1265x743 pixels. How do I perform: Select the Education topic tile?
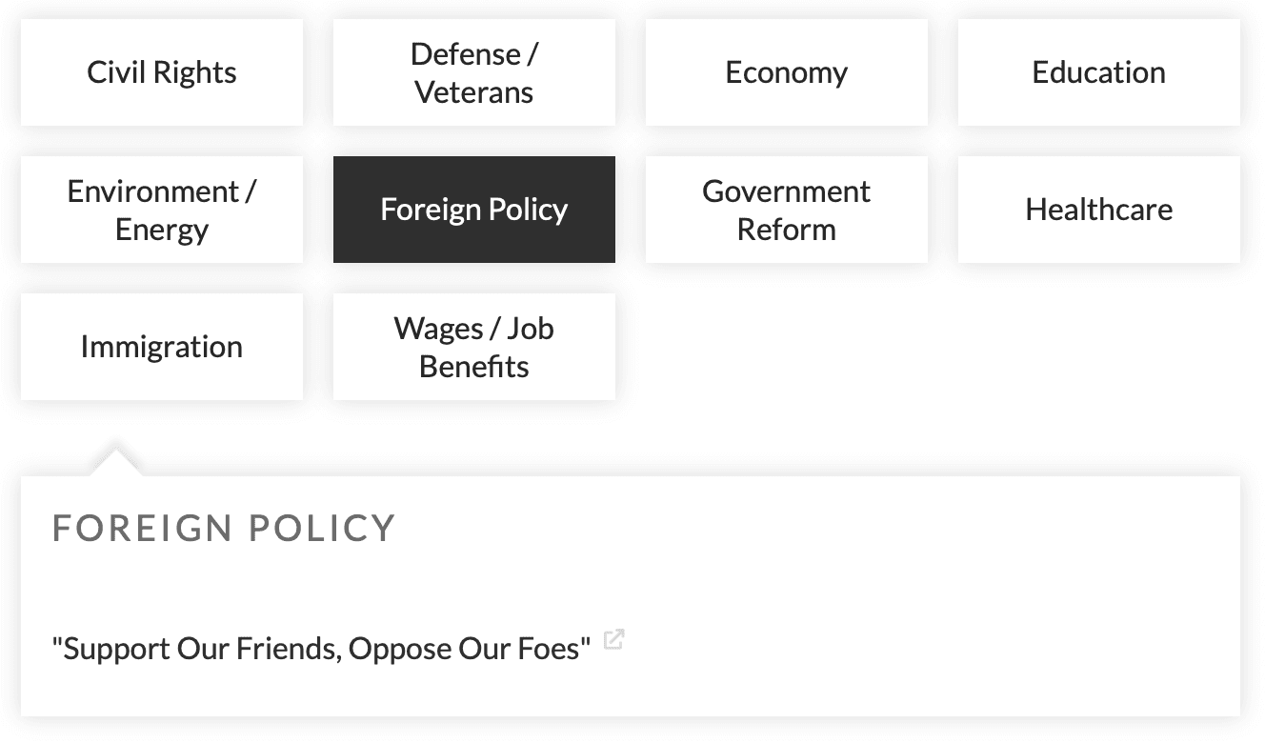tap(1098, 71)
